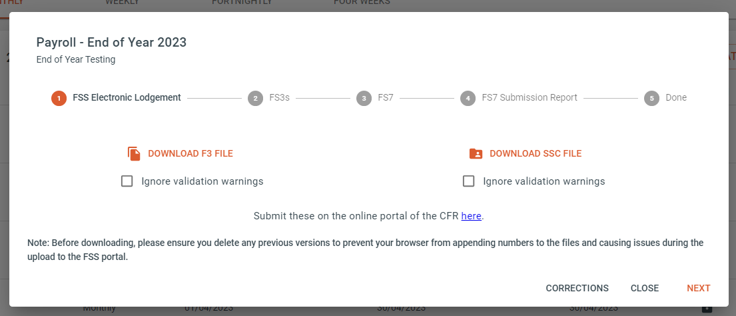Open the Corrections option
This screenshot has width=736, height=316.
click(x=577, y=288)
